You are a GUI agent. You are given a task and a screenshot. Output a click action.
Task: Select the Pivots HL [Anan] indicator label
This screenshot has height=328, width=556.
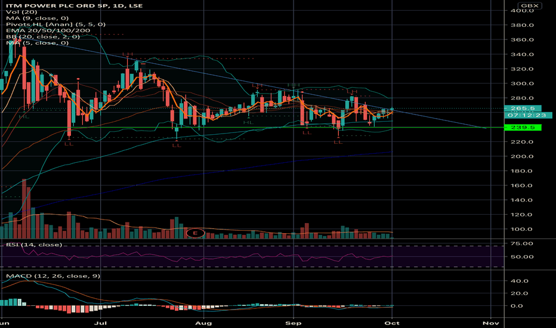pyautogui.click(x=55, y=24)
